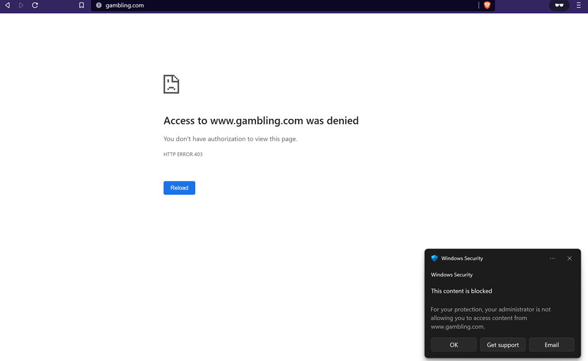Viewport: 588px width, 361px height.
Task: Confirm the notification with OK
Action: coord(454,345)
